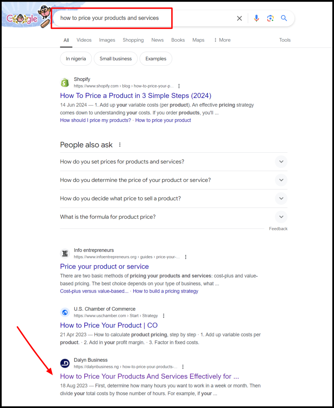
Task: Open 'How should I price my products?' sitelink
Action: 95,120
